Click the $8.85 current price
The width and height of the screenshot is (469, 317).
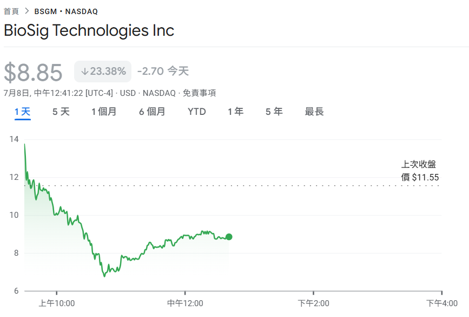tap(34, 73)
